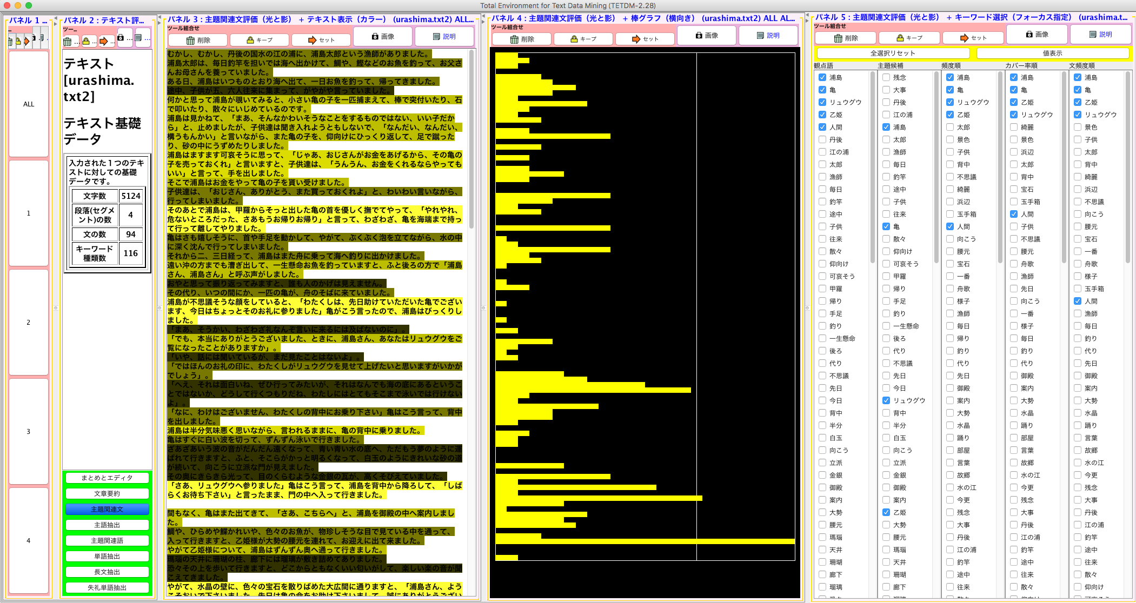Click the divider arrow between Panel 4 and 5
This screenshot has width=1136, height=603.
click(807, 21)
